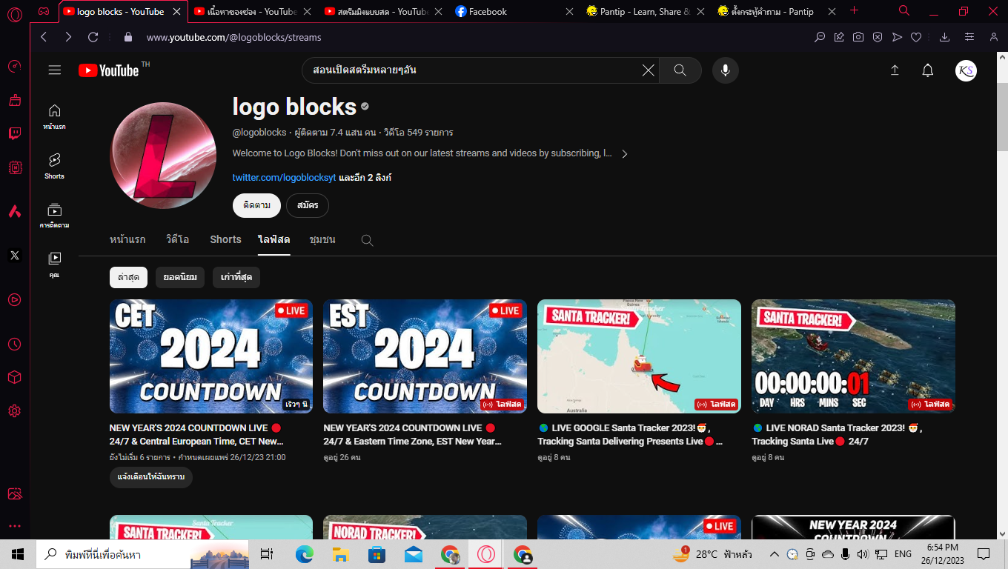Image resolution: width=1008 pixels, height=569 pixels.
Task: Open the channel Shorts tab
Action: (225, 239)
